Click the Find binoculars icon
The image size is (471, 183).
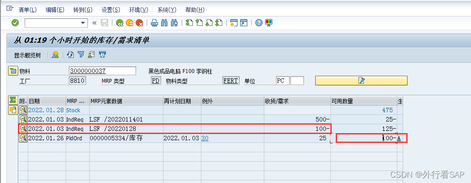tap(164, 23)
